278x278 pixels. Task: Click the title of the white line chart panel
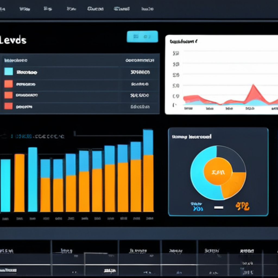point(183,42)
